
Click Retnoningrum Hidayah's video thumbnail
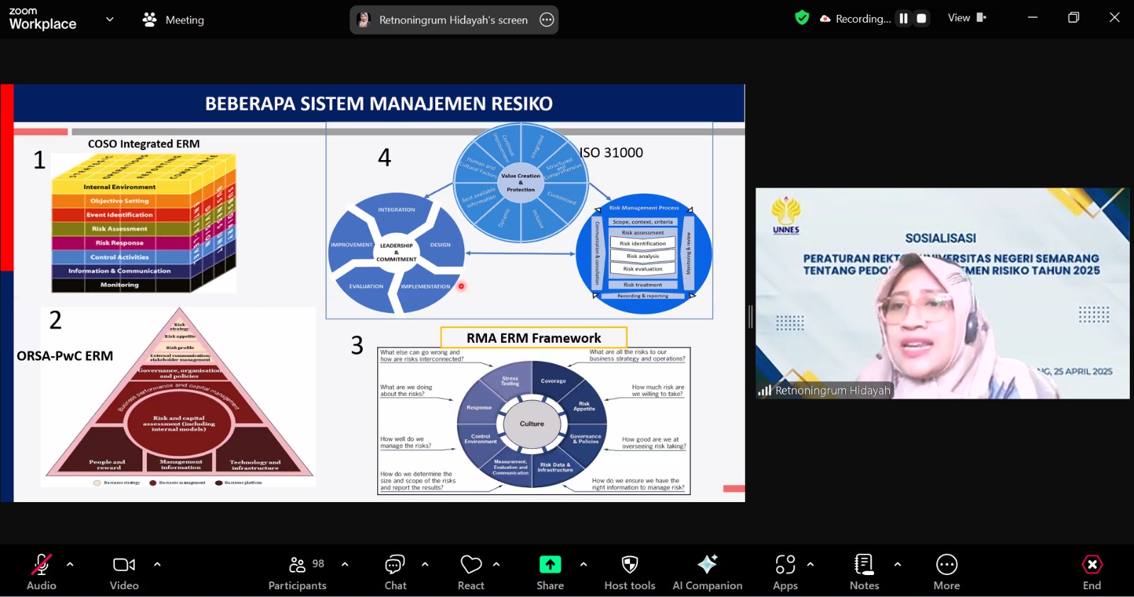[x=942, y=293]
